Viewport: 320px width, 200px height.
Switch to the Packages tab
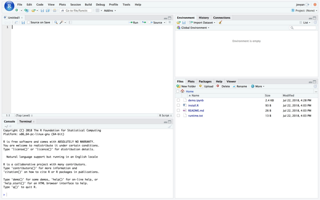click(x=205, y=81)
